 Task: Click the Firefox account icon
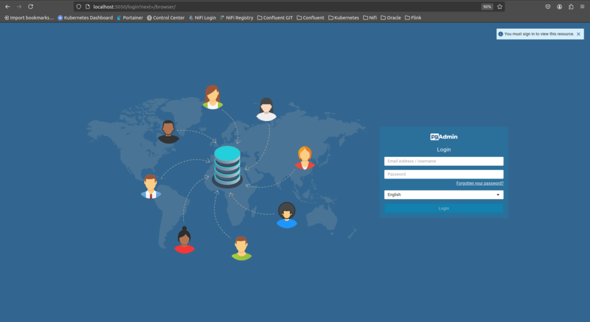[x=559, y=6]
